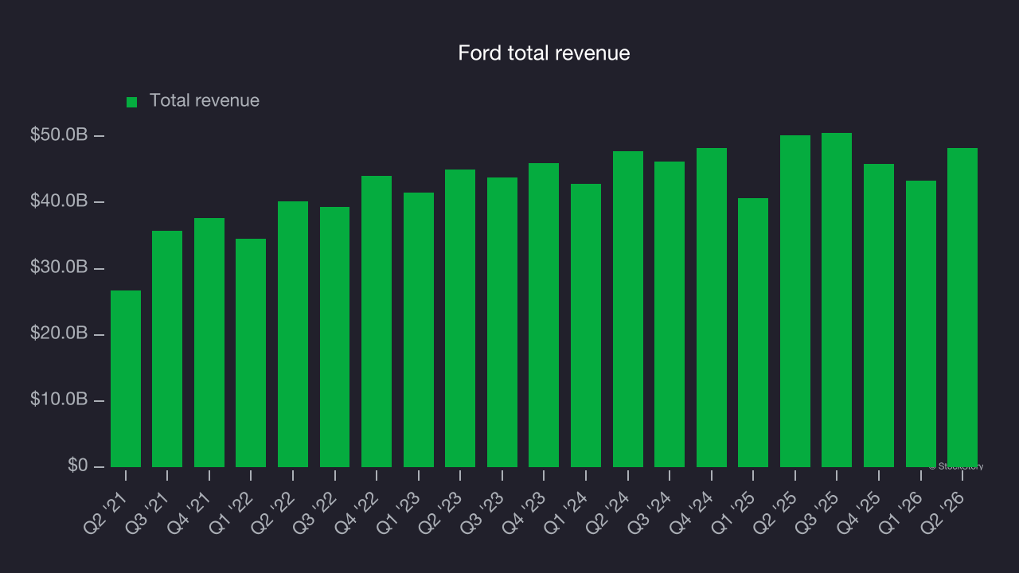Select the Q2 '23 revenue bar
This screenshot has width=1019, height=573.
460,318
